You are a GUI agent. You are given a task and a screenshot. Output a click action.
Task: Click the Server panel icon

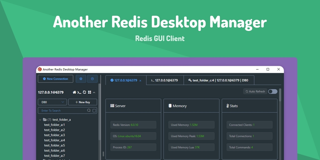[112, 106]
